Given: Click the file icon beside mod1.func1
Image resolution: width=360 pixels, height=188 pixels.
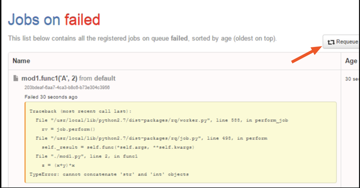Looking at the screenshot, I should [16, 78].
